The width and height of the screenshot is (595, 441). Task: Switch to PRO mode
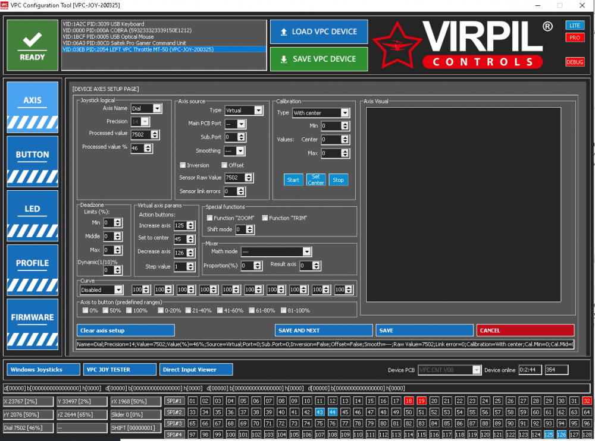575,37
